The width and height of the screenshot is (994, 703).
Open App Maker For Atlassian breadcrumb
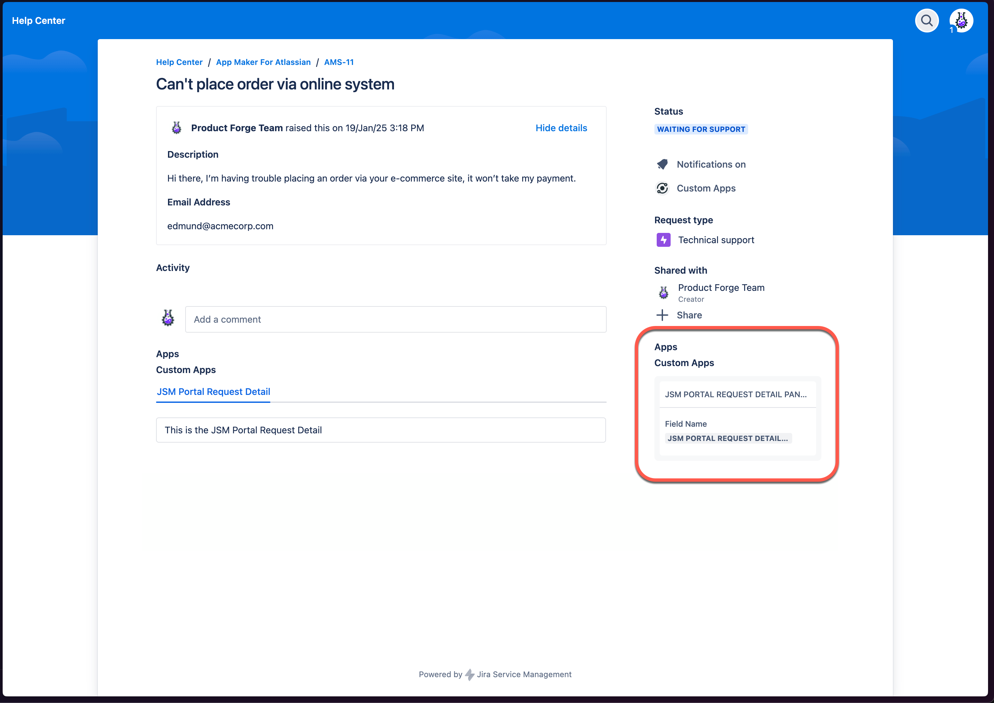pos(263,62)
